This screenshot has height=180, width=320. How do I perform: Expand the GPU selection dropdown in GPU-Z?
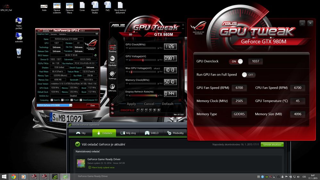tap(71, 105)
